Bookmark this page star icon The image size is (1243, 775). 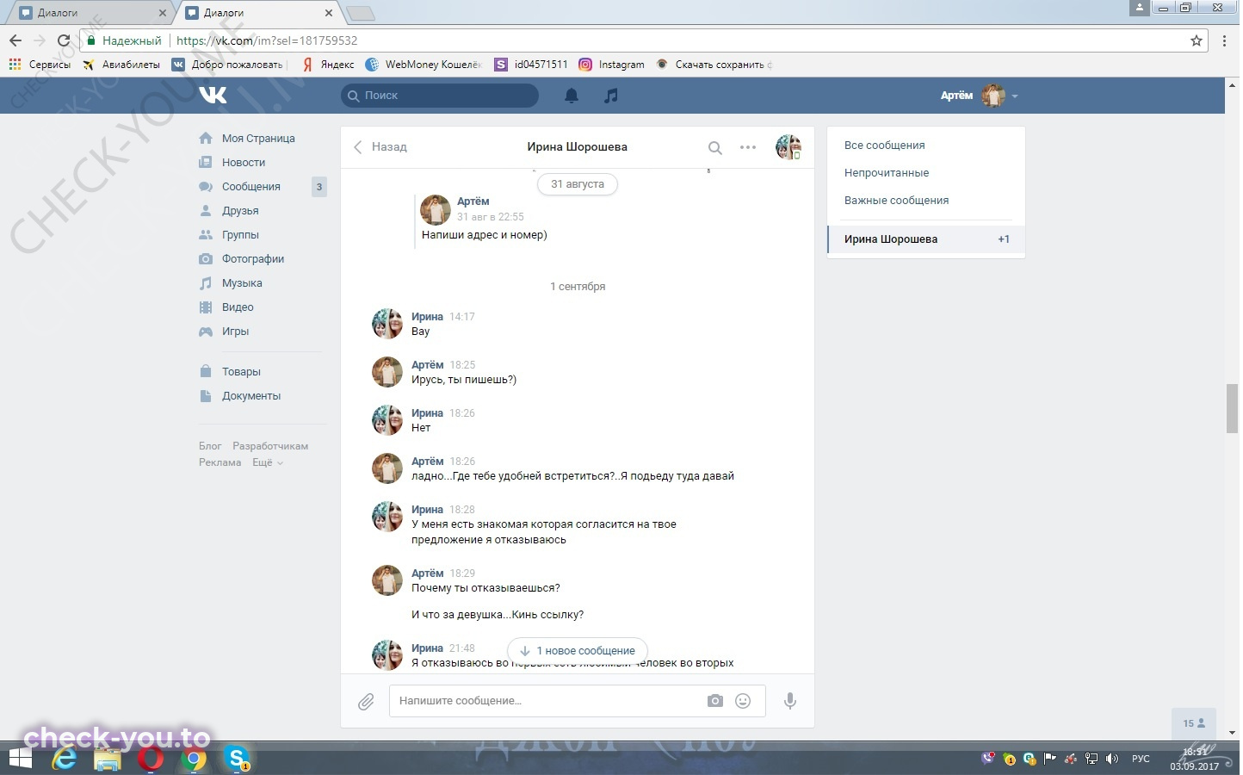point(1197,40)
